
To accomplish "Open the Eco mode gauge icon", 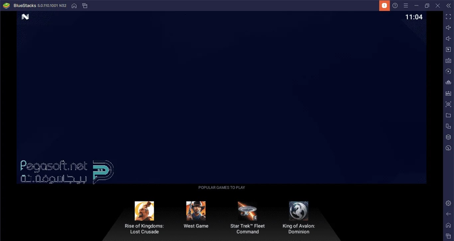I will tap(448, 148).
